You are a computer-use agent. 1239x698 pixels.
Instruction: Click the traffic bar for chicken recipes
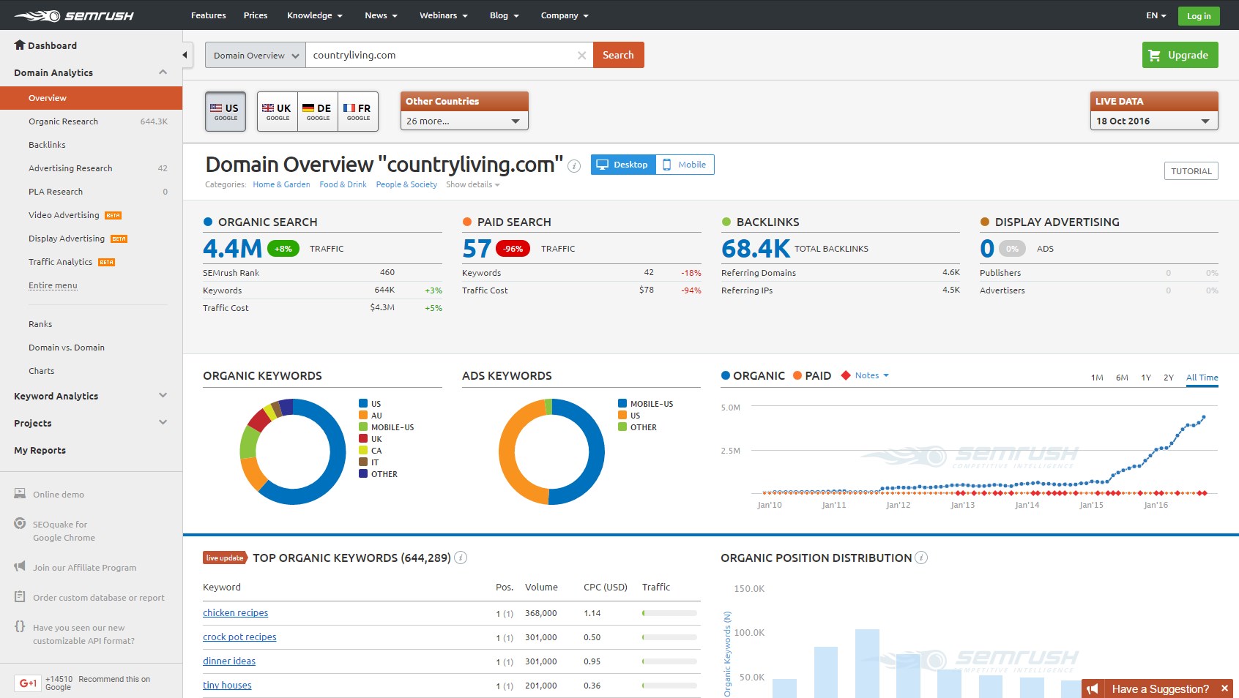pos(669,613)
